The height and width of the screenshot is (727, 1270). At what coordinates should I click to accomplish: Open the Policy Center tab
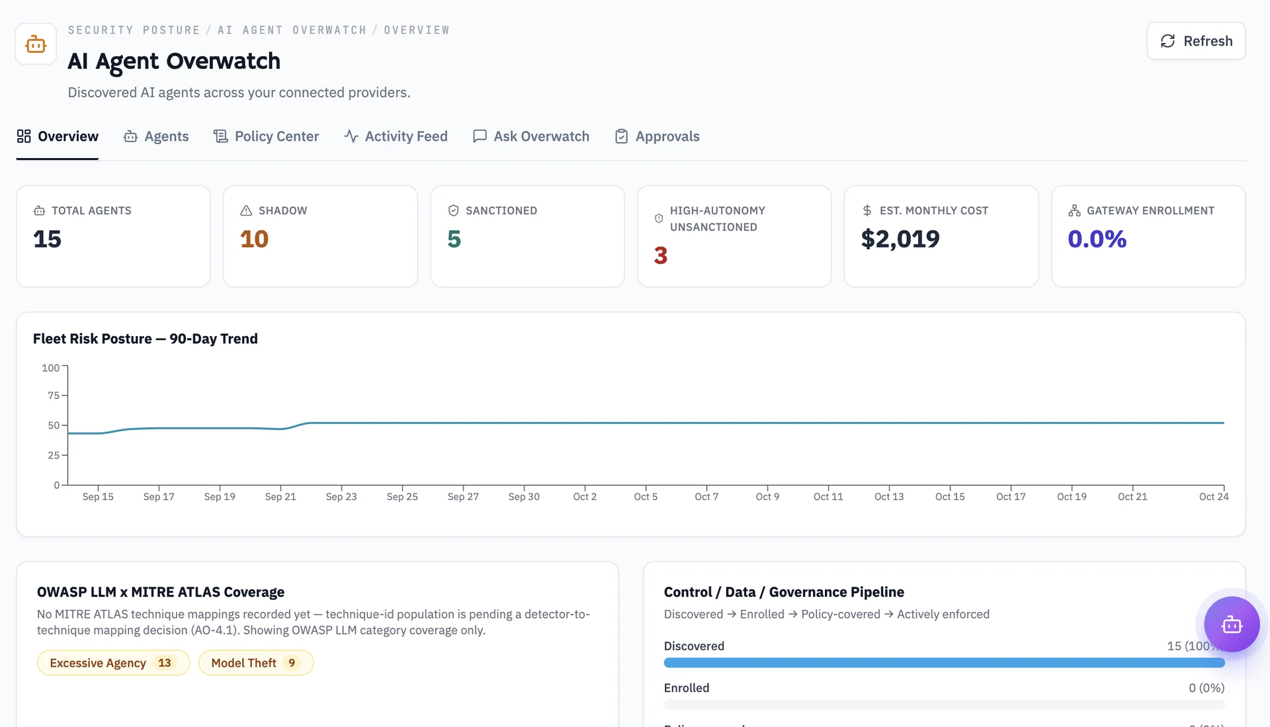(266, 136)
